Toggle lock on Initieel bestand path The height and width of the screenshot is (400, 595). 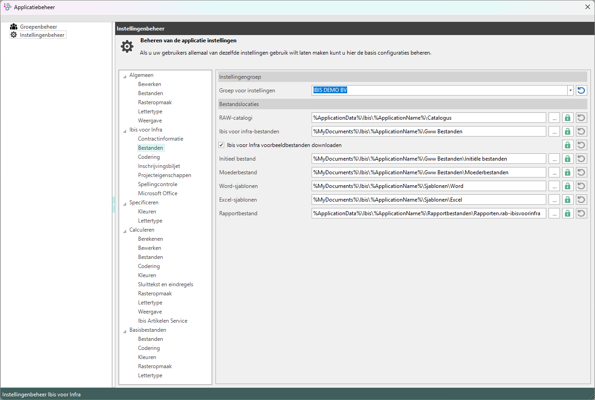pos(567,159)
